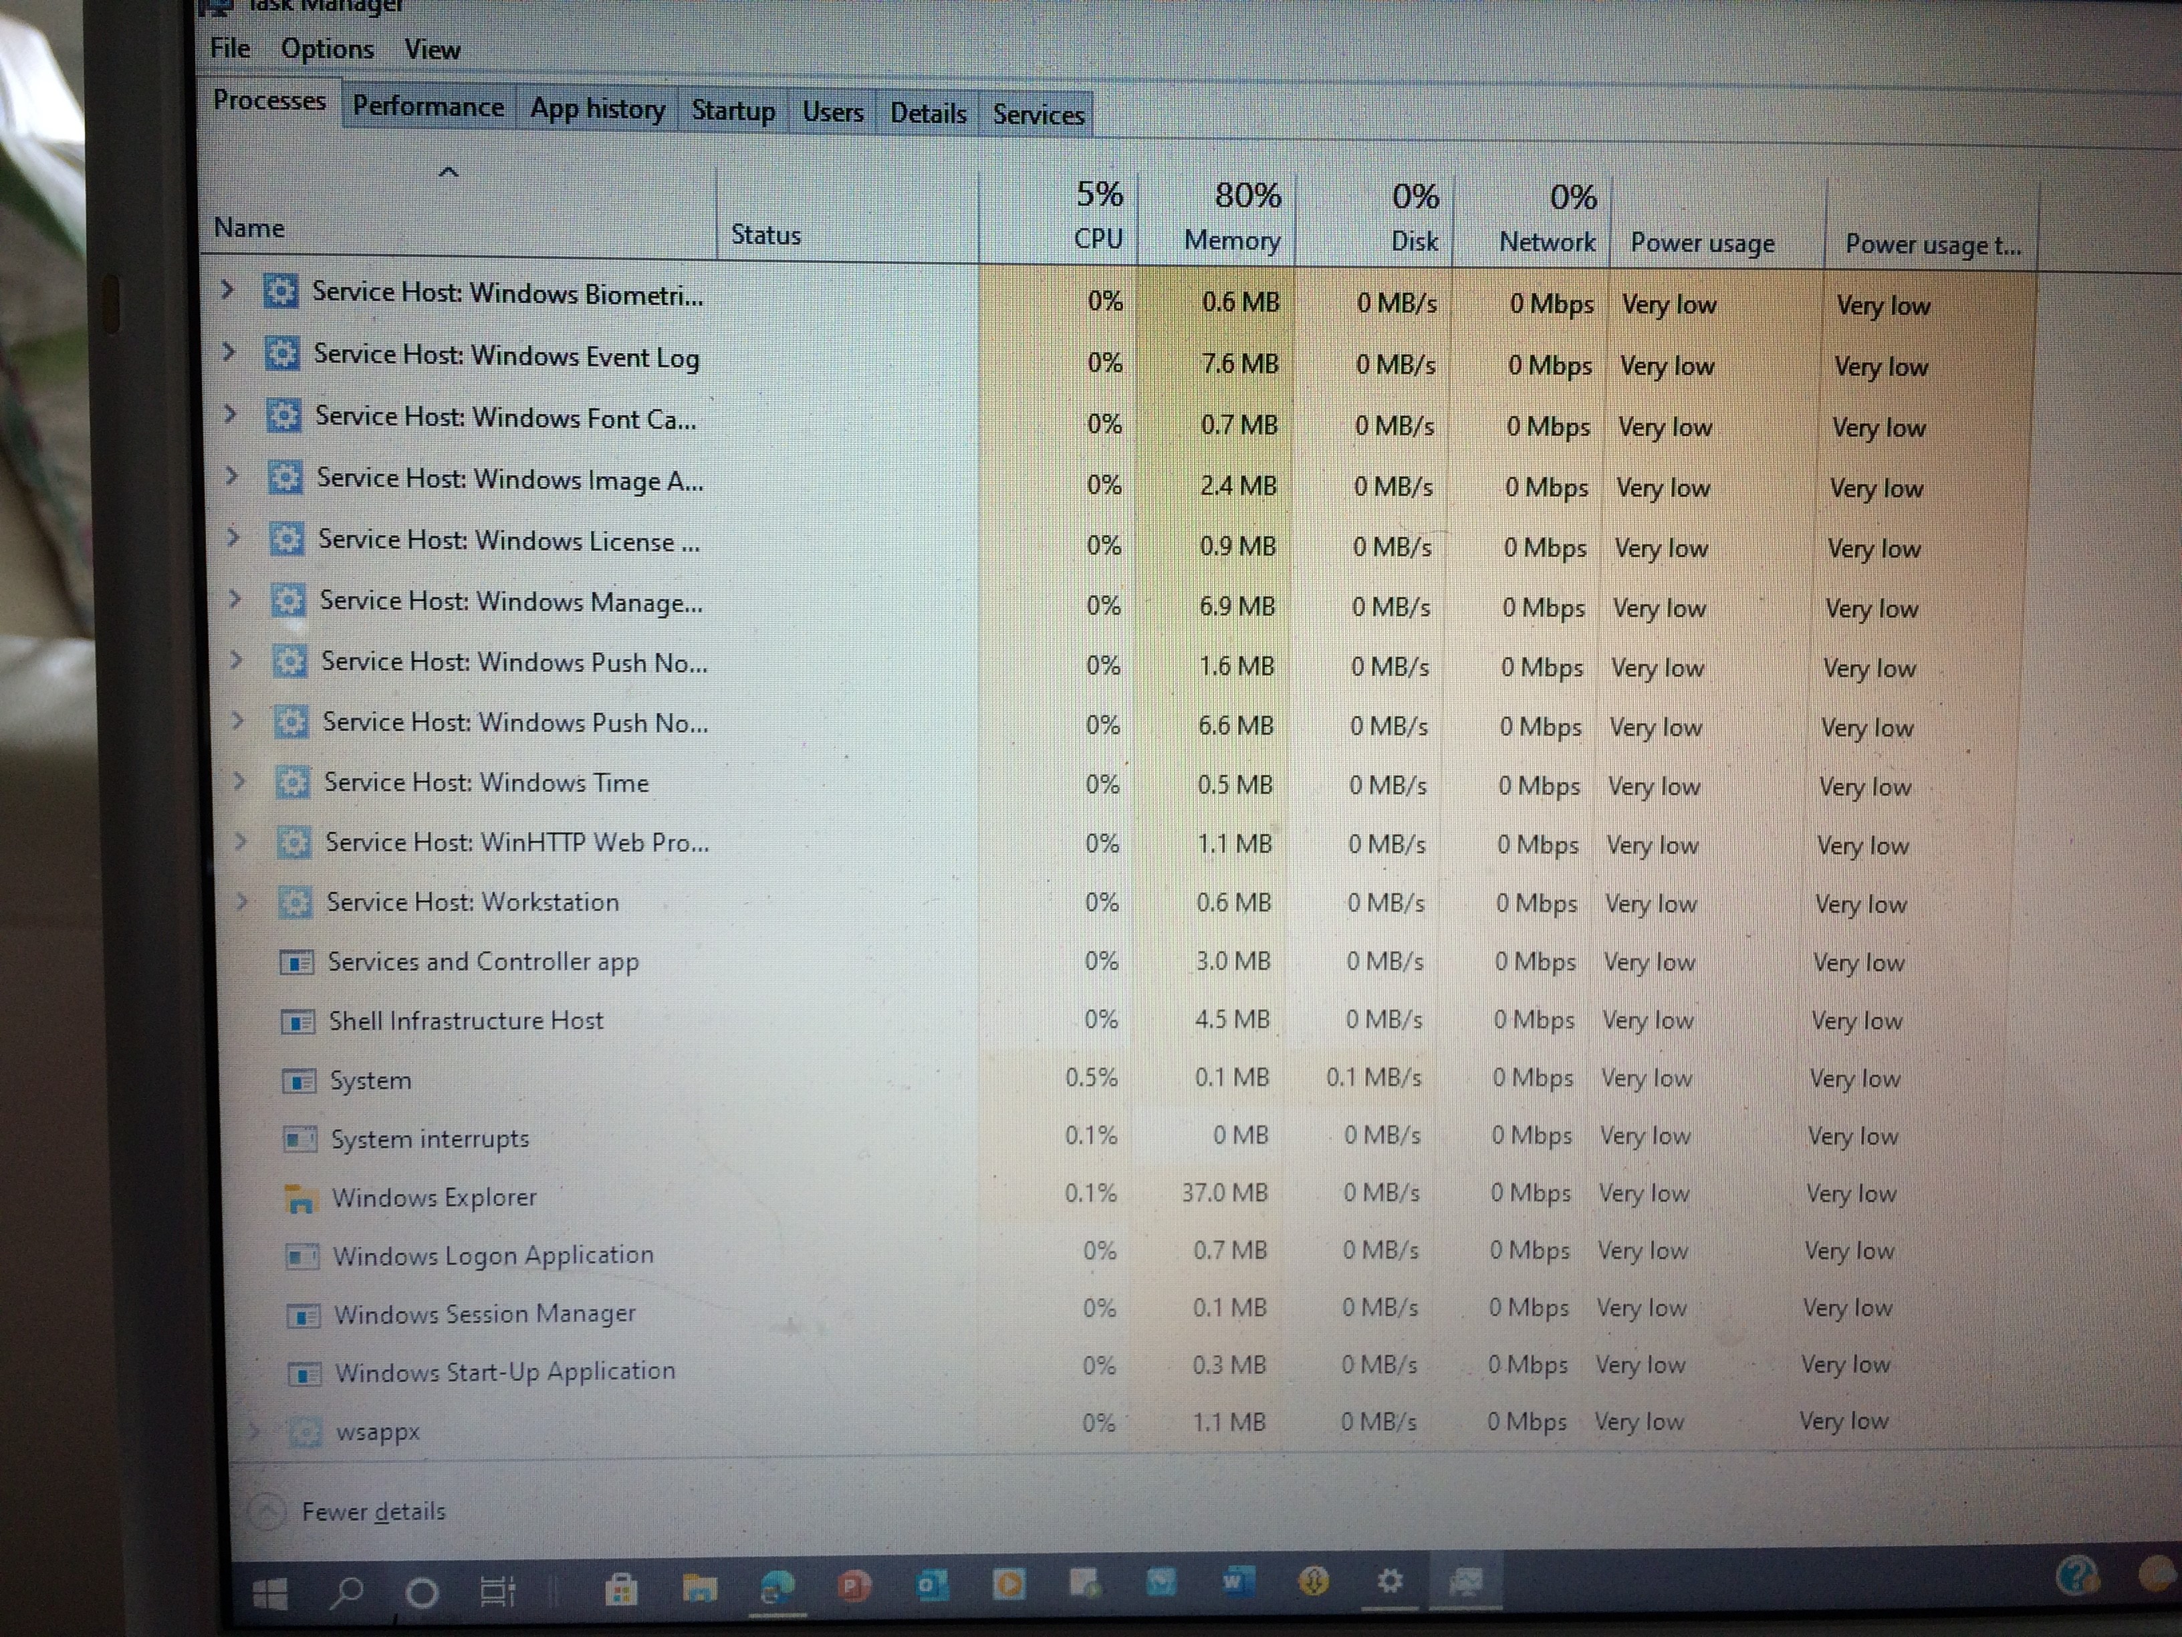2182x1637 pixels.
Task: Click the System interrupts process icon
Action: [300, 1139]
